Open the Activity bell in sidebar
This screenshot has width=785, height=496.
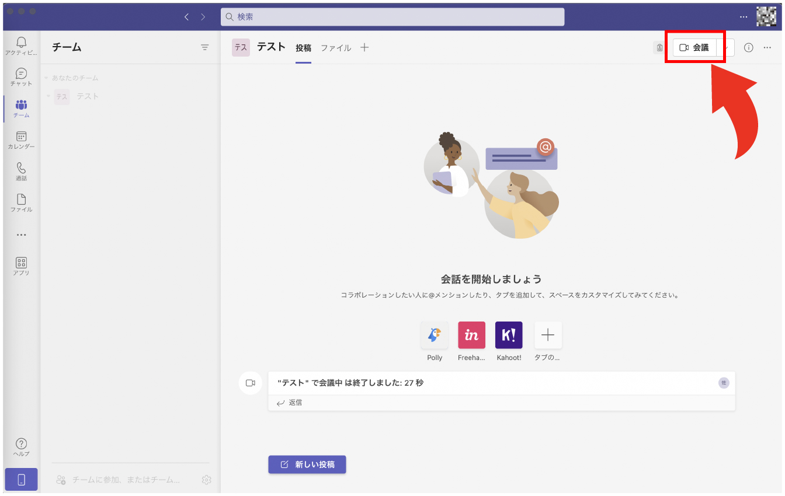(x=21, y=46)
